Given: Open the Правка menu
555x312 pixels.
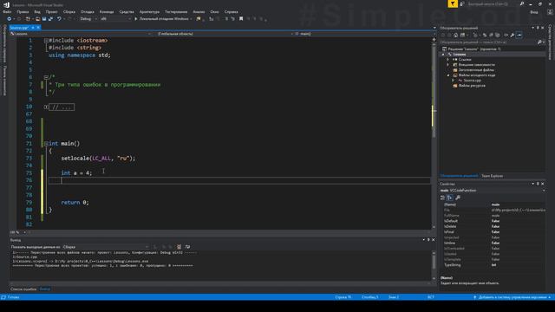Looking at the screenshot, I should 23,12.
